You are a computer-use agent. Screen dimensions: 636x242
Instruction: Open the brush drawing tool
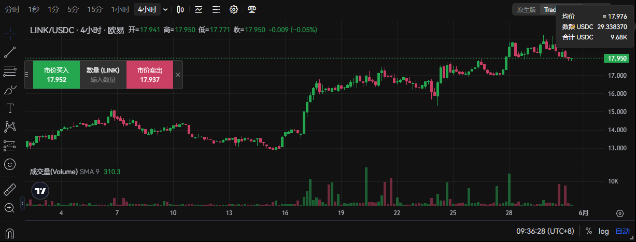point(10,90)
